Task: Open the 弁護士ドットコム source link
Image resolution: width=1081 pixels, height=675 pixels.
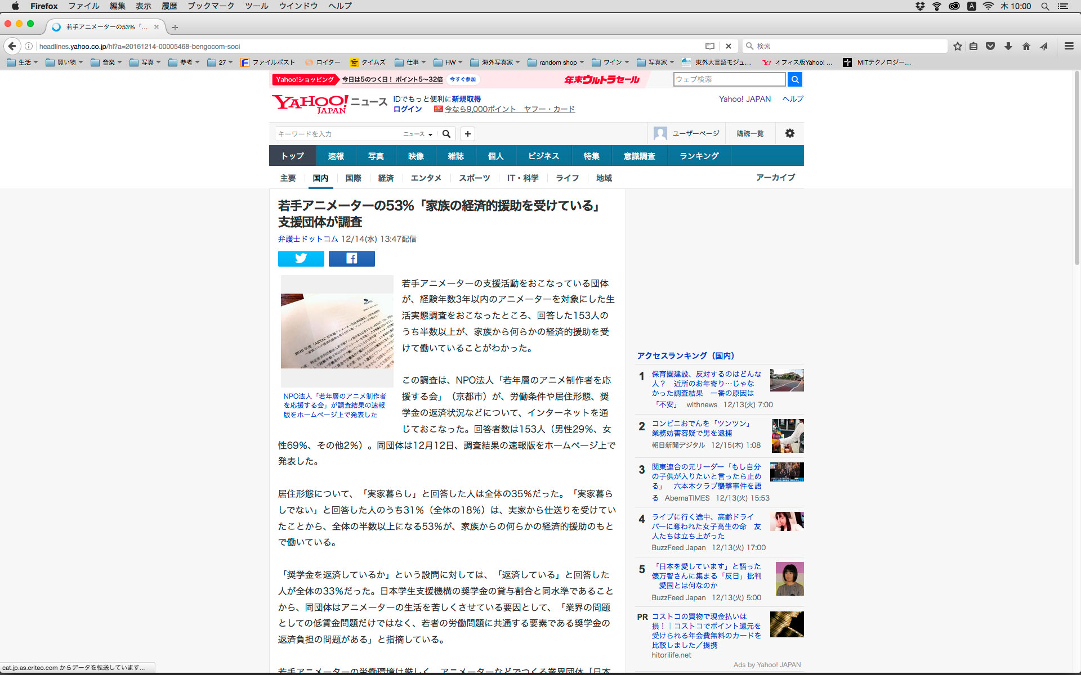Action: (307, 239)
